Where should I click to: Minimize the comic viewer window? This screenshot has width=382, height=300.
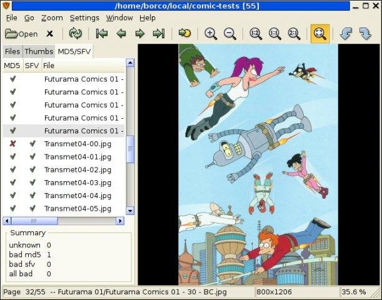tap(356, 7)
